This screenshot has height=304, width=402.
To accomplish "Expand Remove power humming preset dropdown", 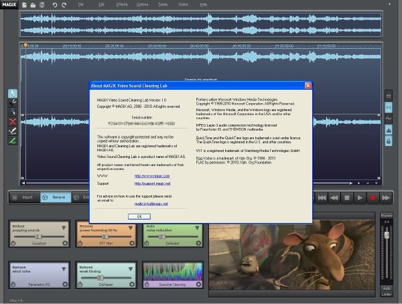I will click(x=131, y=228).
